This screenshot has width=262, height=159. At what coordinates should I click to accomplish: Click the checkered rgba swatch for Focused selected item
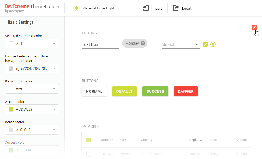tap(11, 68)
